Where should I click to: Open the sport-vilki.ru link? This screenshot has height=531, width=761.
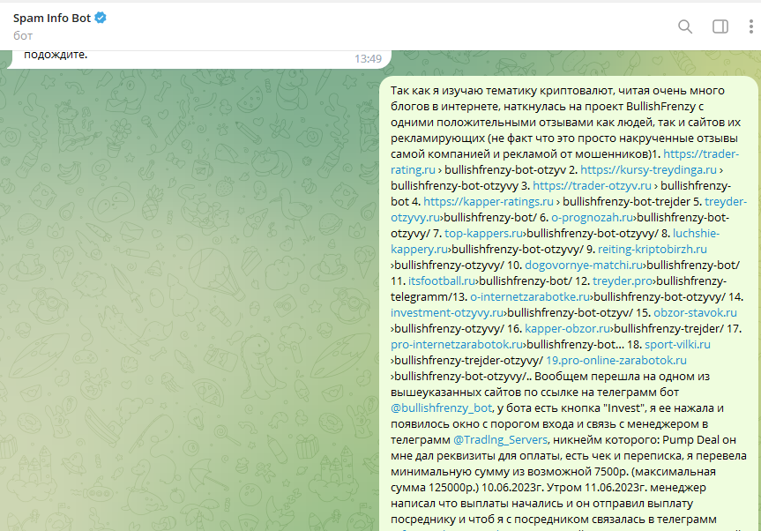[x=677, y=345]
